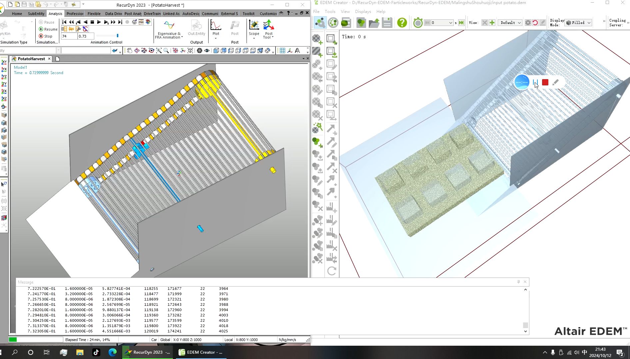Click the EDEM add bulk material icon
Viewport: 630px width, 359px height.
[x=317, y=39]
